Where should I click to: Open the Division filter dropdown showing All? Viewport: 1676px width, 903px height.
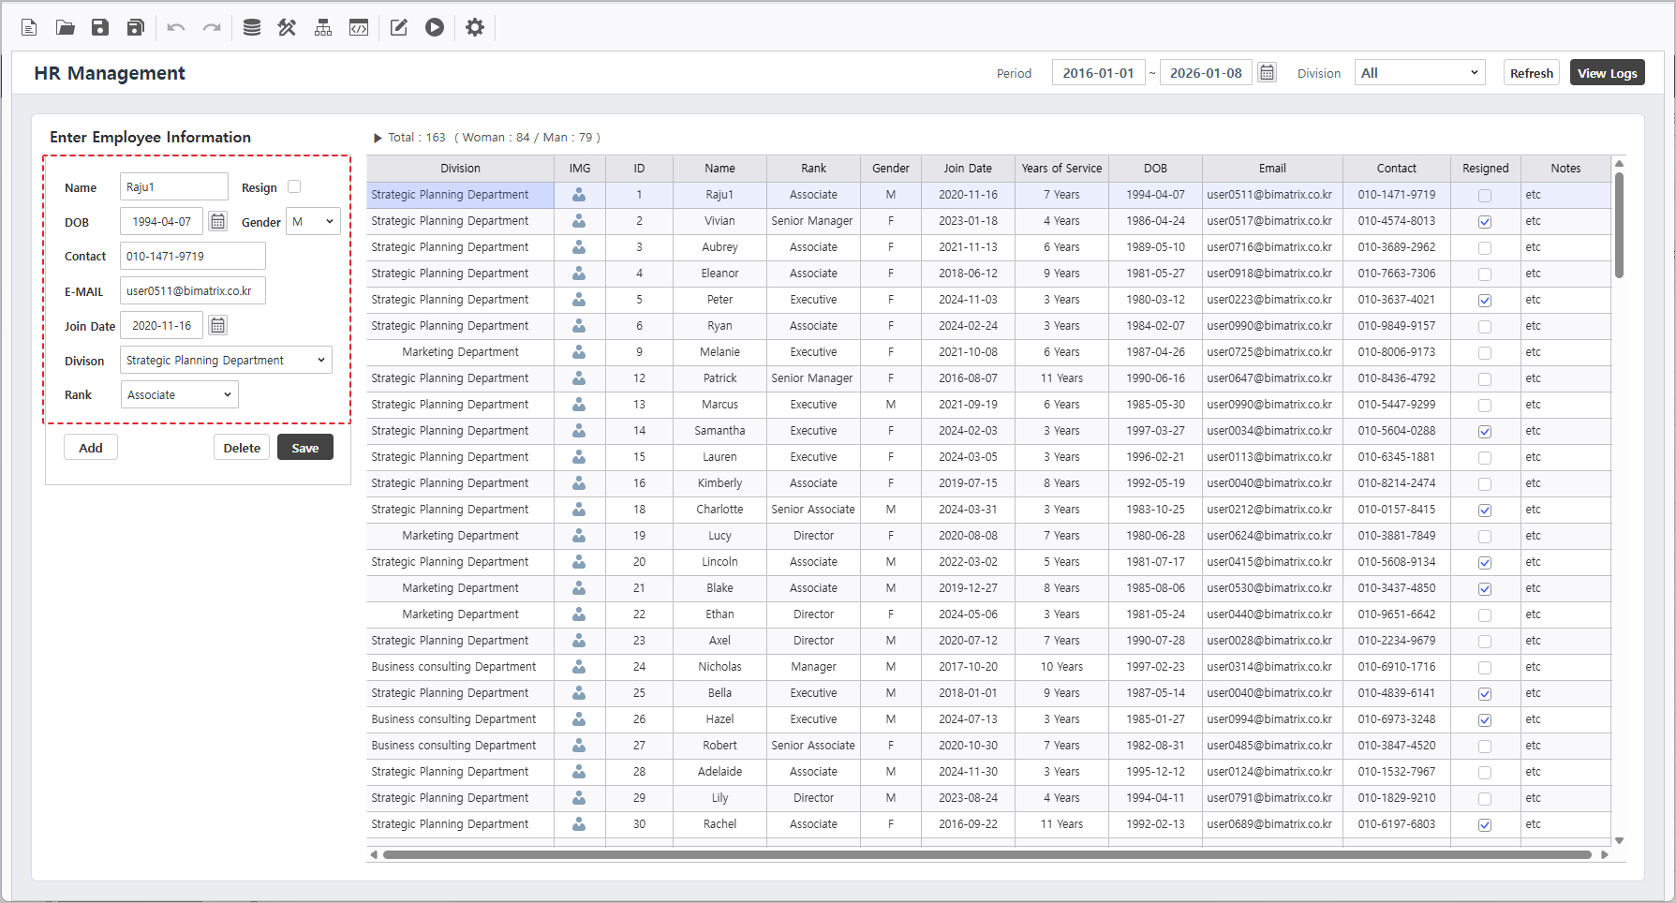(1419, 73)
